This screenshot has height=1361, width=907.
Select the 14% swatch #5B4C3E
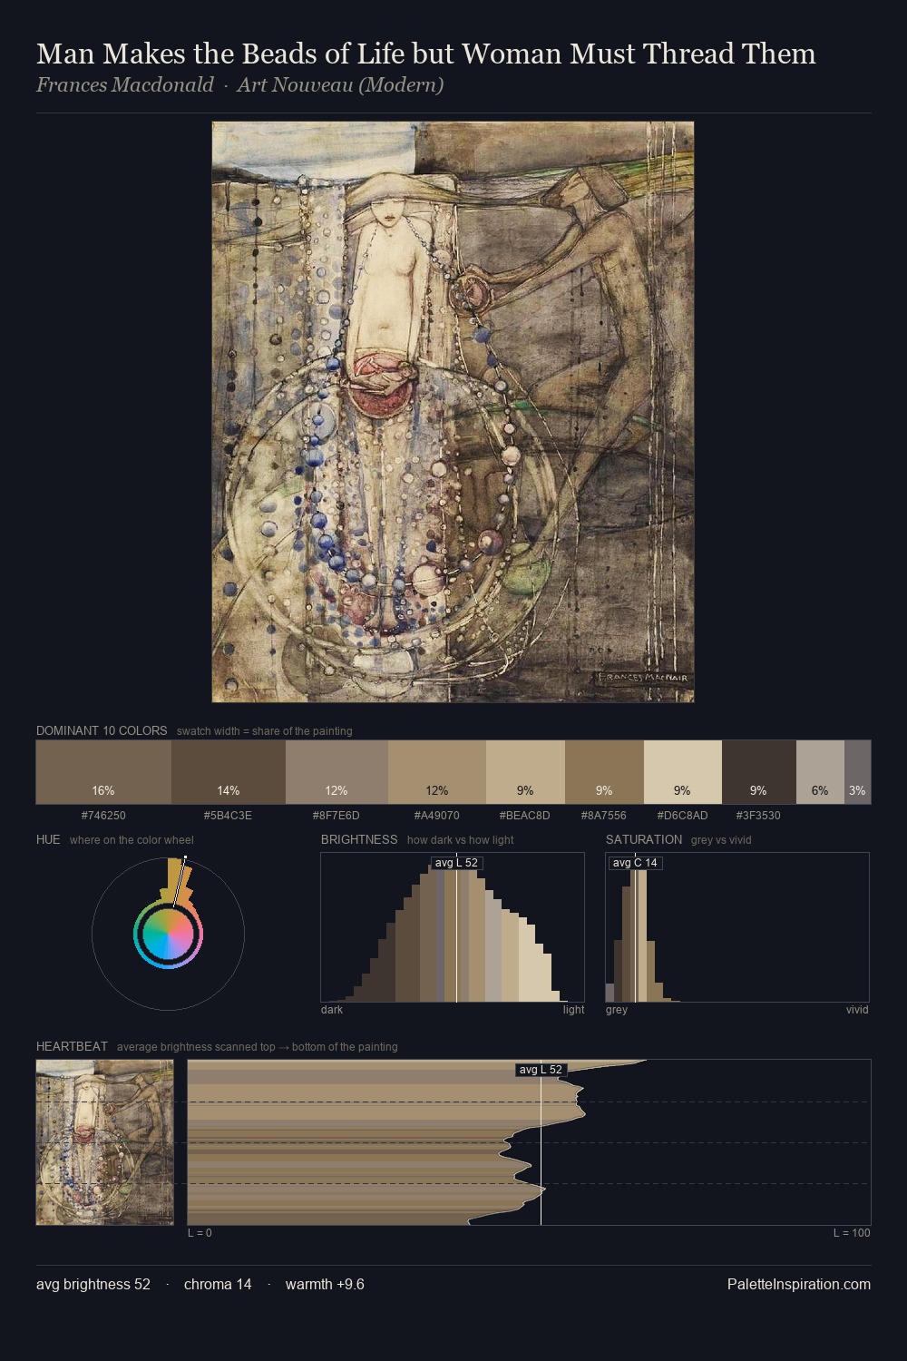pyautogui.click(x=229, y=772)
